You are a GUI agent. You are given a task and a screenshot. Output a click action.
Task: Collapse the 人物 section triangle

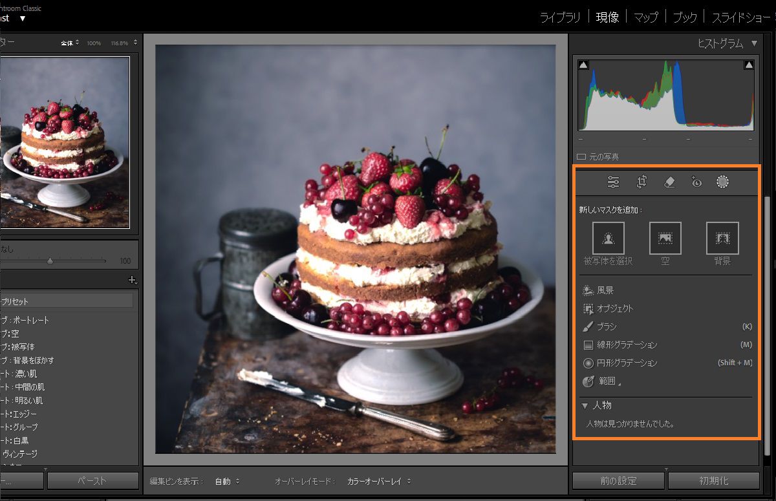click(585, 406)
